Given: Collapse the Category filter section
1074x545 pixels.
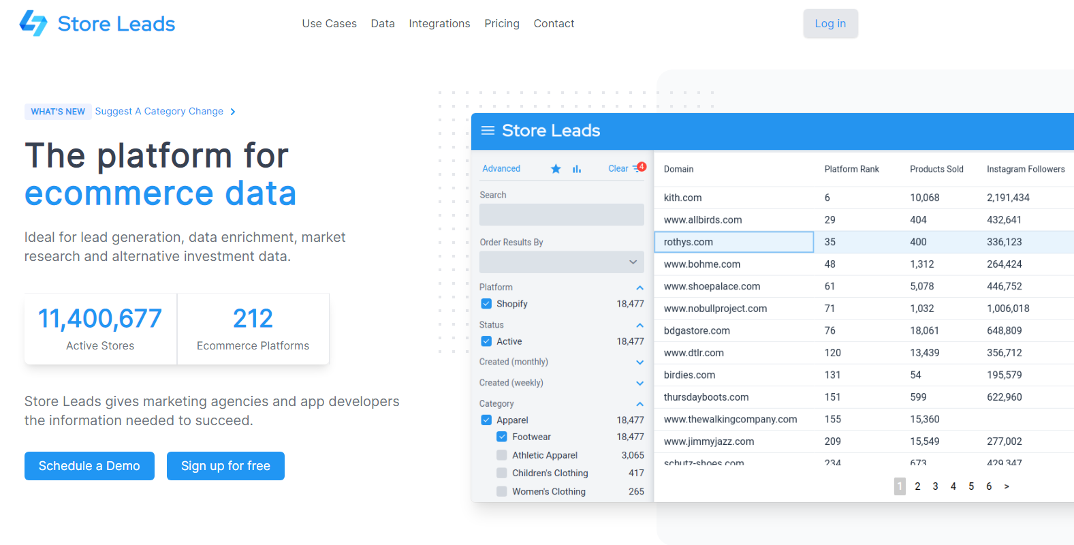Looking at the screenshot, I should click(639, 404).
